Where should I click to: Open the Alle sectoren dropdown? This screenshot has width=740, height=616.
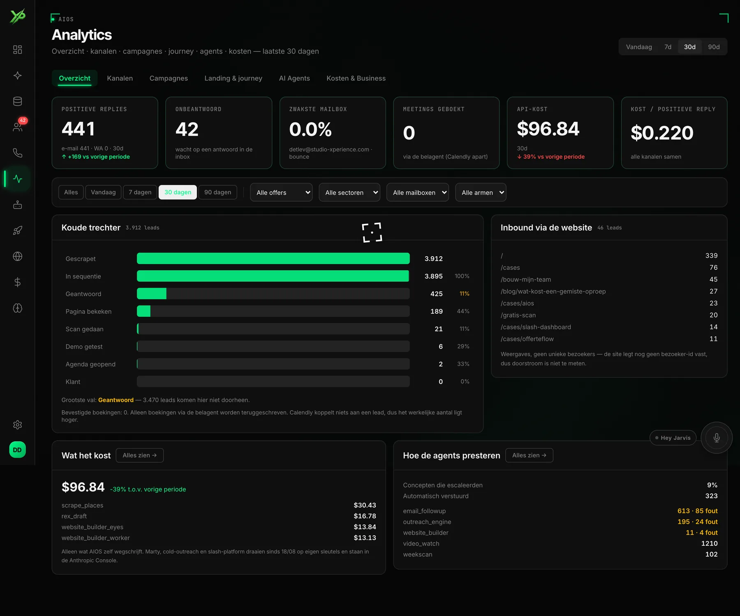tap(349, 192)
